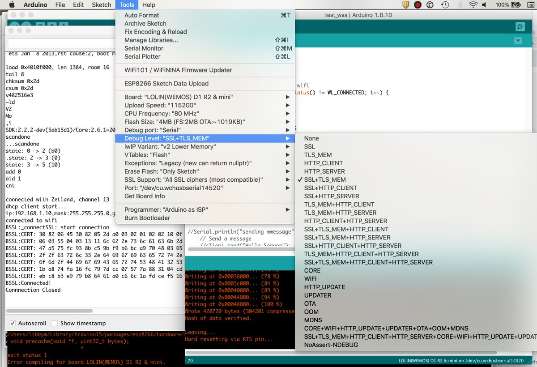Expand the Debug port submenu

click(x=205, y=130)
